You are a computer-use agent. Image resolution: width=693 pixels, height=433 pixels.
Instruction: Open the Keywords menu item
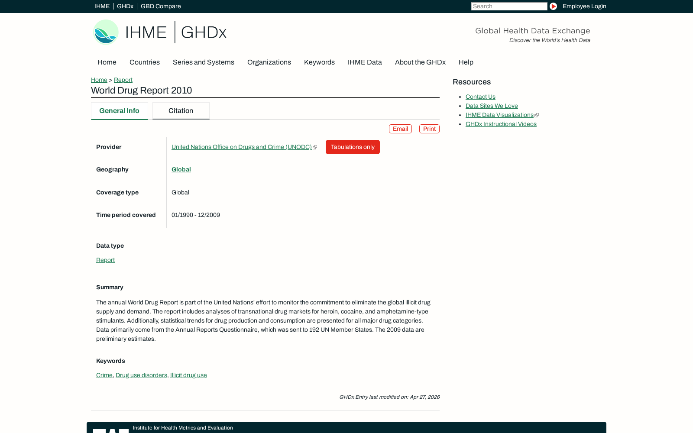coord(319,62)
